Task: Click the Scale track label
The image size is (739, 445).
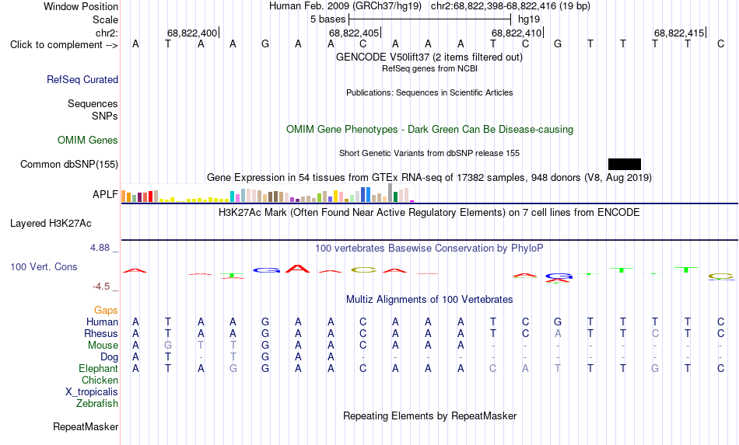Action: click(105, 19)
